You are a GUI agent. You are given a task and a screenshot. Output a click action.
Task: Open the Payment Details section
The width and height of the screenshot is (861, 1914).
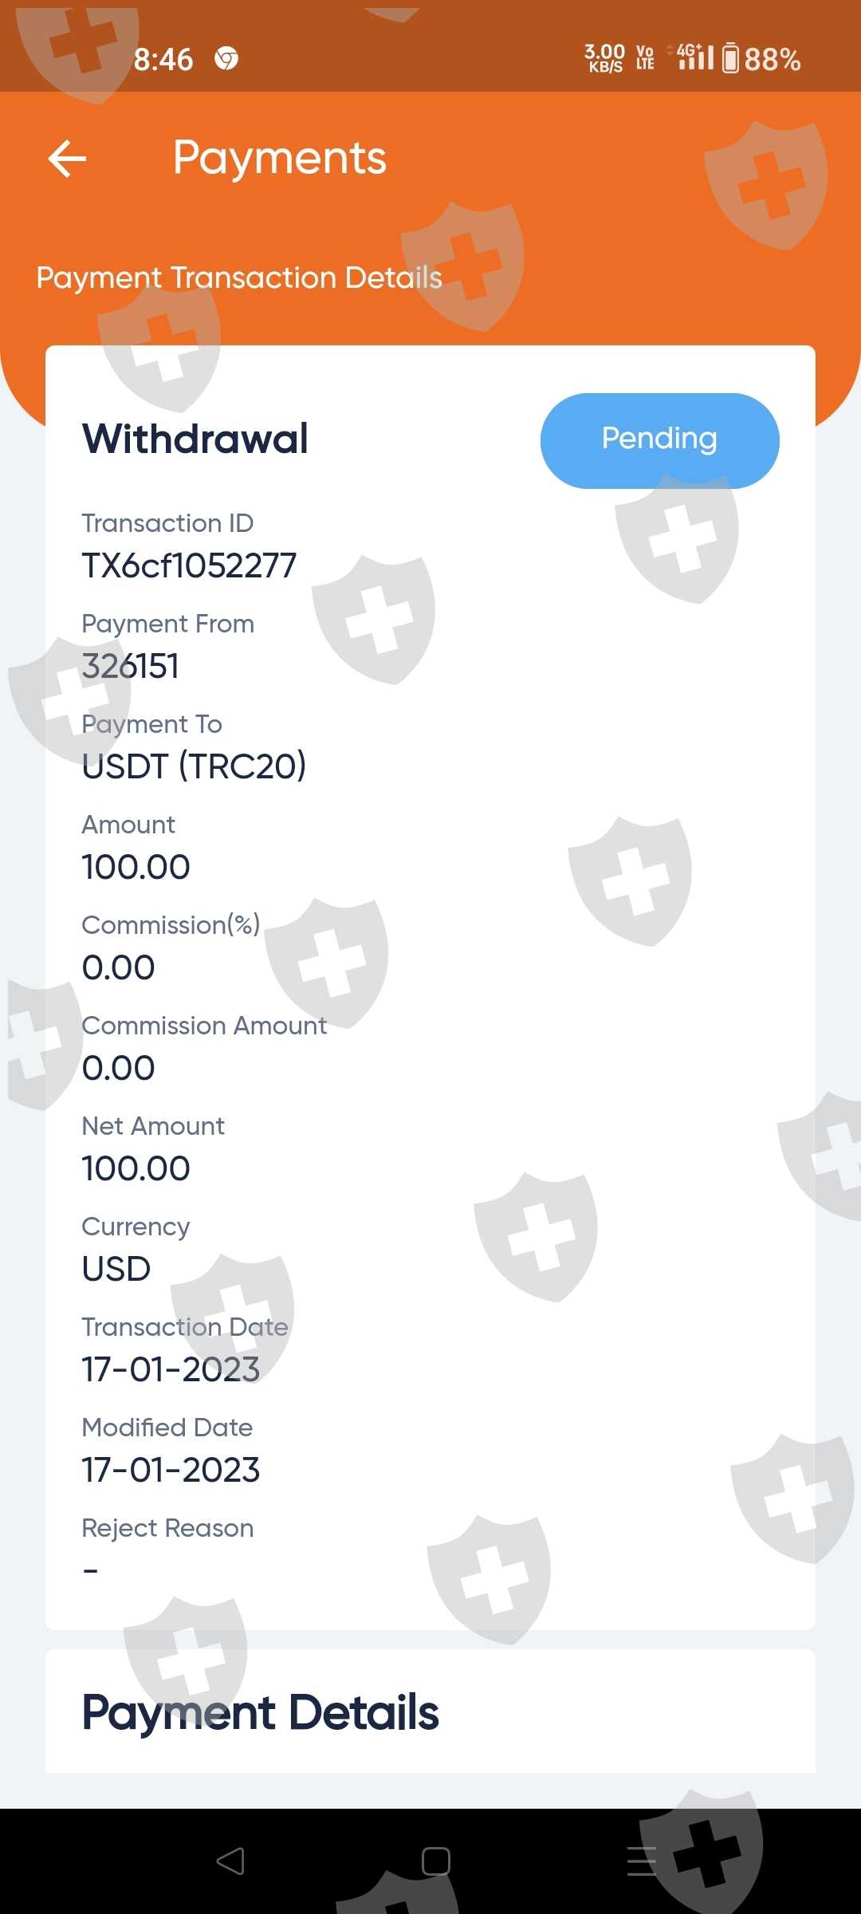click(261, 1712)
